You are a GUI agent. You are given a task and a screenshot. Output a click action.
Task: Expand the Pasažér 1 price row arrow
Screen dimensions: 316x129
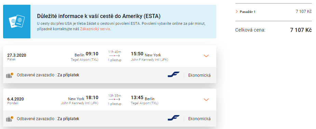237,12
